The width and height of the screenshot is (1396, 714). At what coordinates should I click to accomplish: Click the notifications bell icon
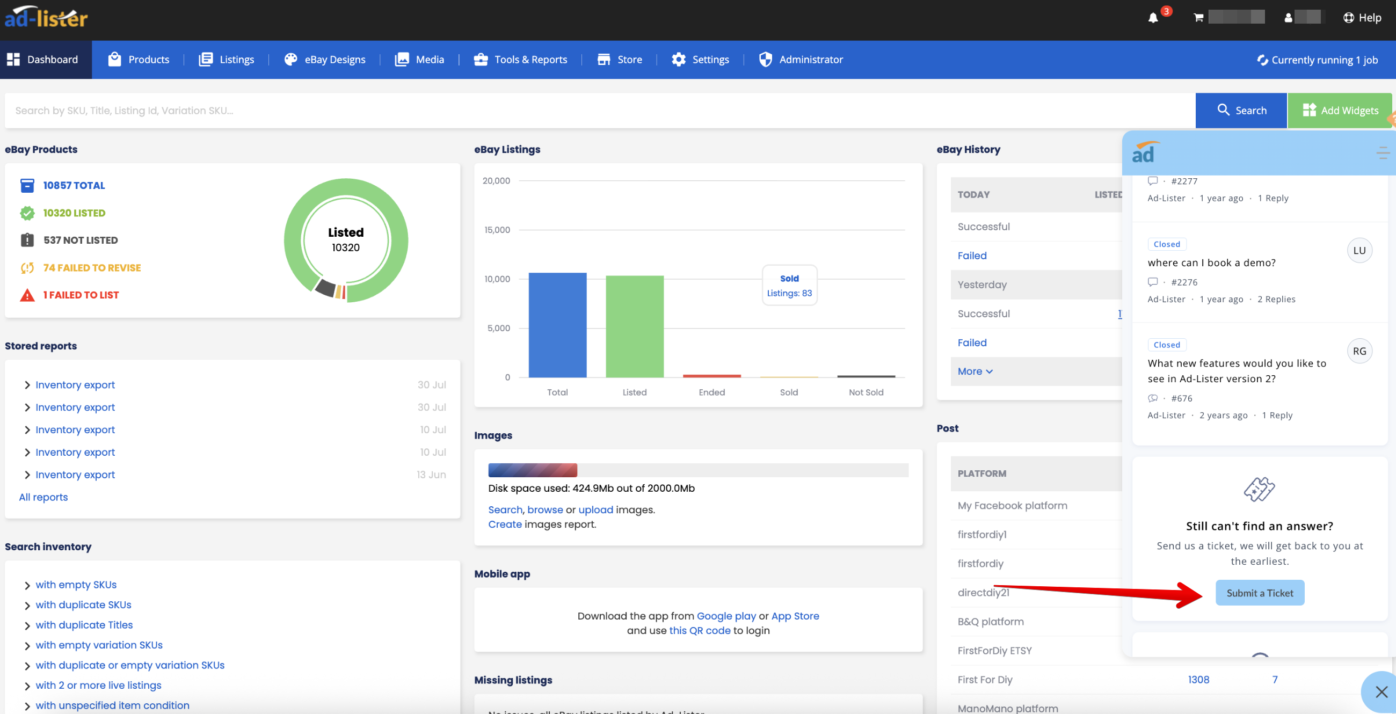pos(1153,18)
